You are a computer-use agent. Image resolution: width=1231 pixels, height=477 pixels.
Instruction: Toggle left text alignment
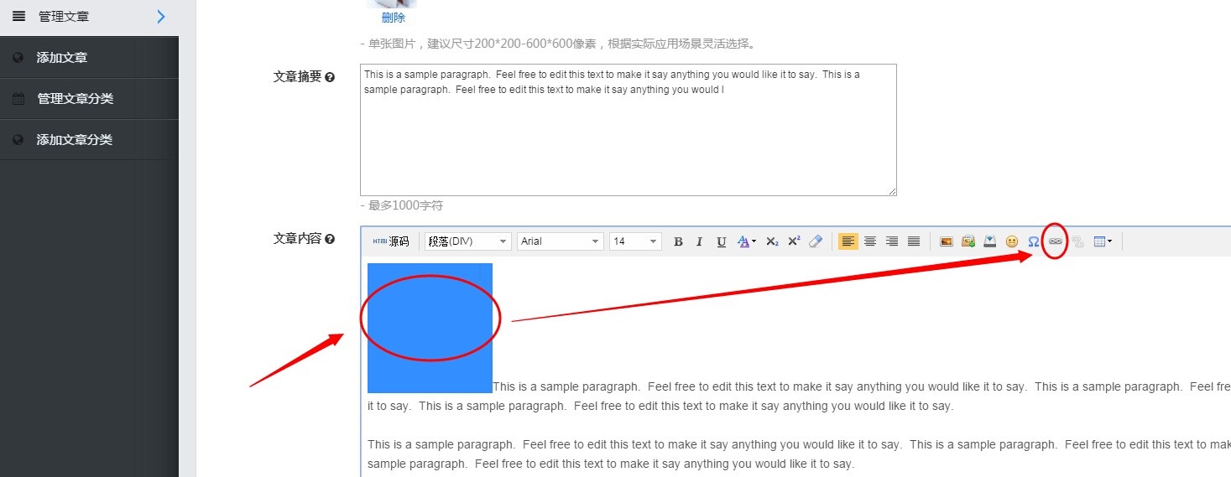click(x=848, y=241)
